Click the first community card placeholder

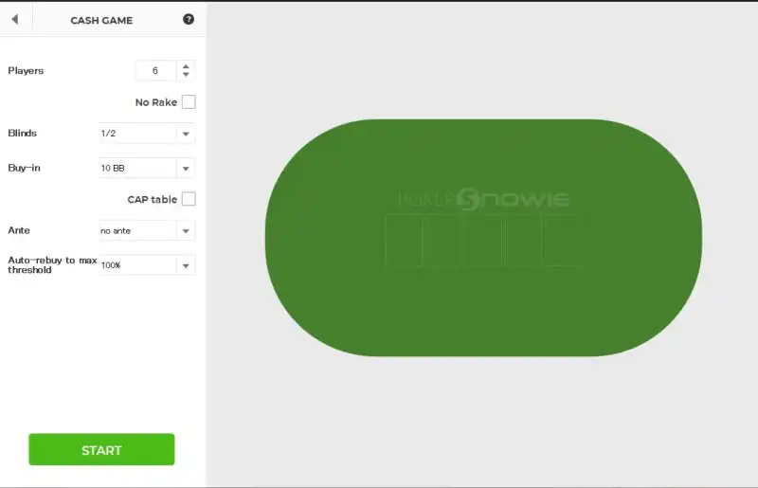pyautogui.click(x=404, y=240)
